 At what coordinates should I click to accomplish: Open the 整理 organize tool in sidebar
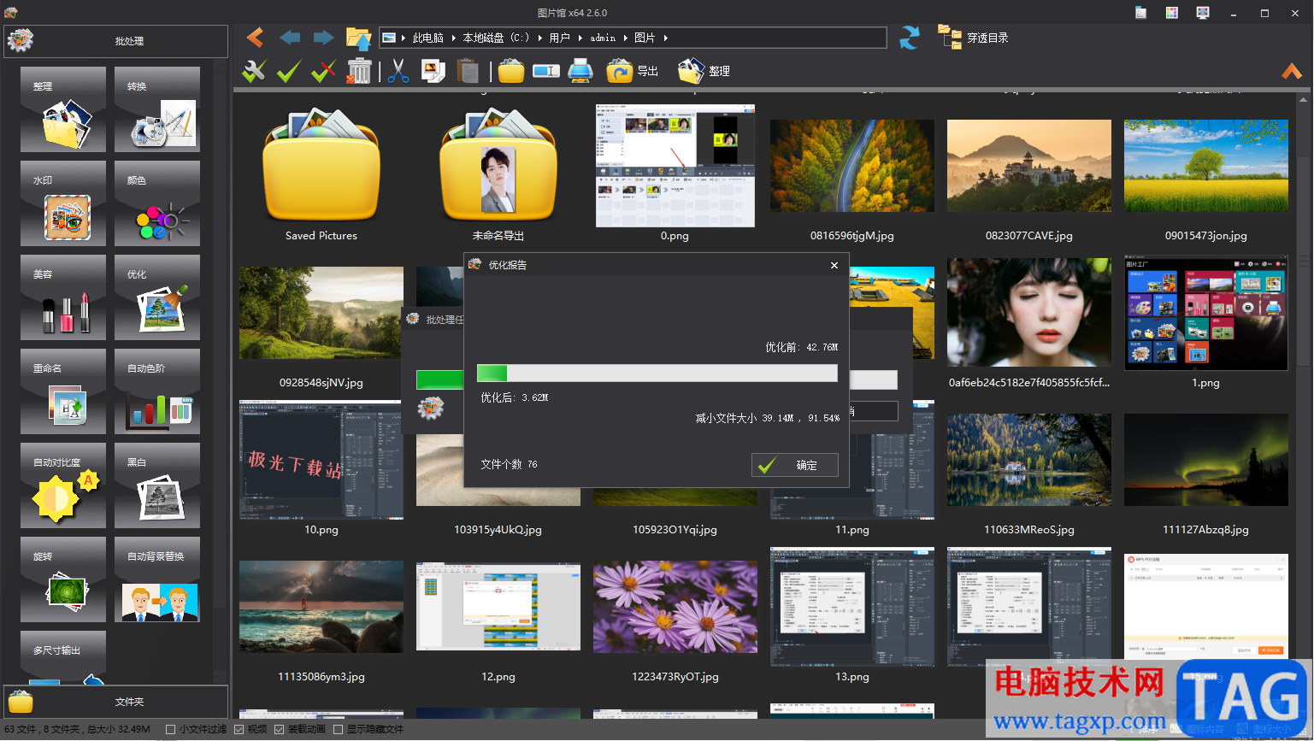point(63,109)
